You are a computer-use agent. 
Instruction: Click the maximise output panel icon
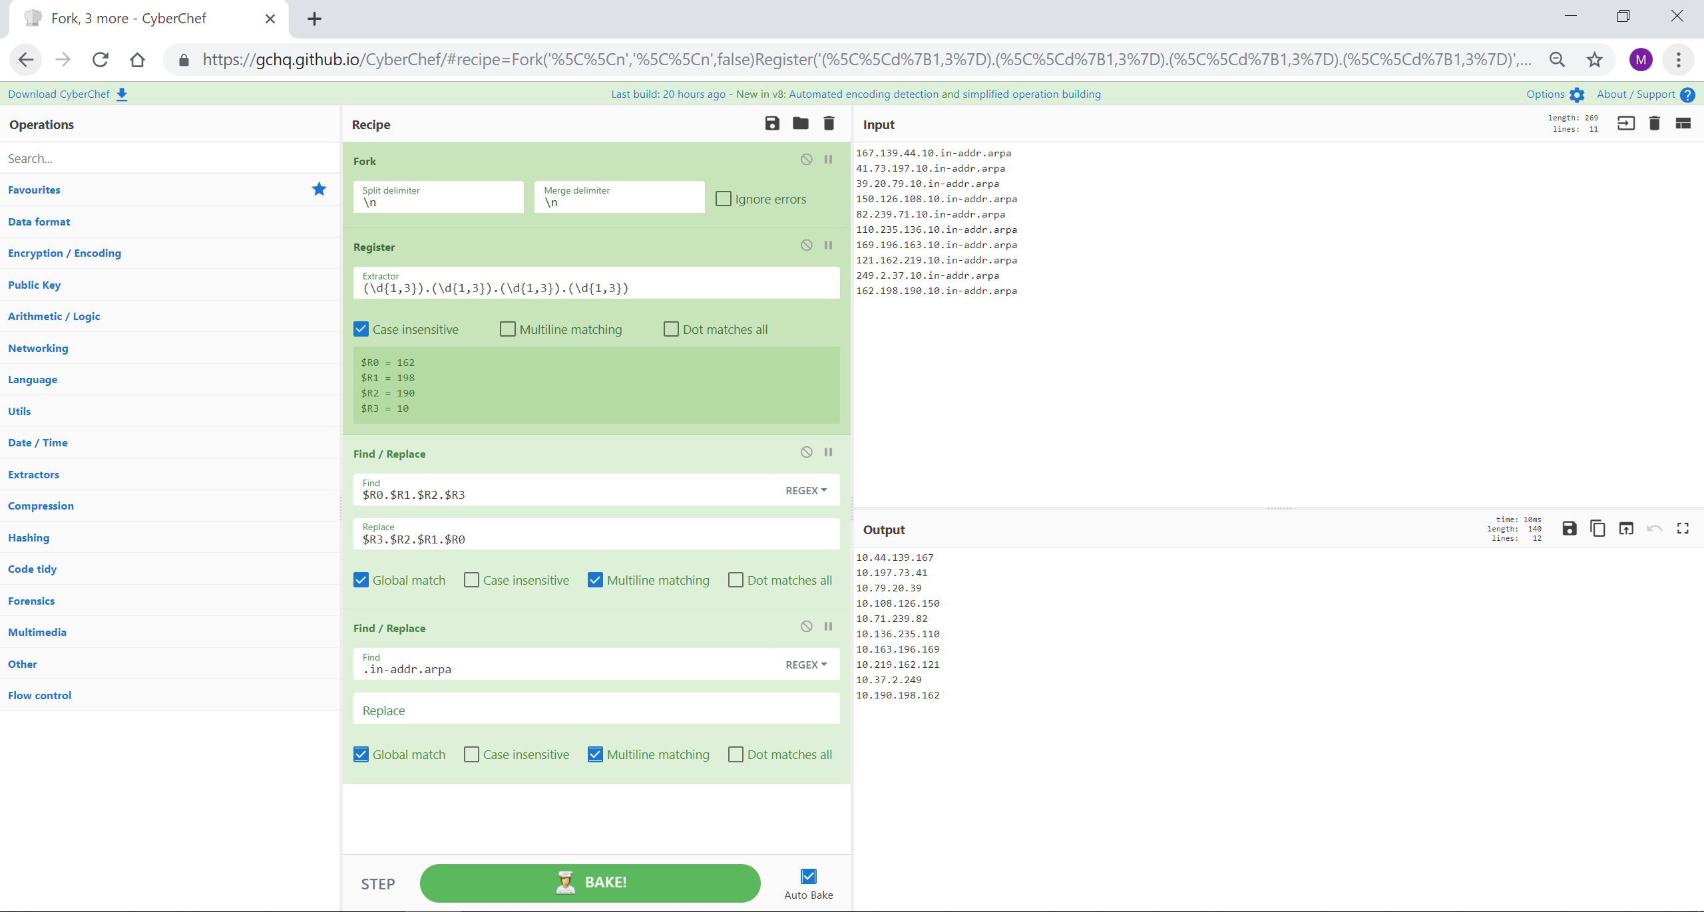coord(1686,530)
